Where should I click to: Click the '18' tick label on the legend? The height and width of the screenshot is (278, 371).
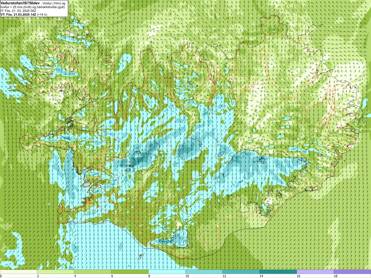[336, 276]
